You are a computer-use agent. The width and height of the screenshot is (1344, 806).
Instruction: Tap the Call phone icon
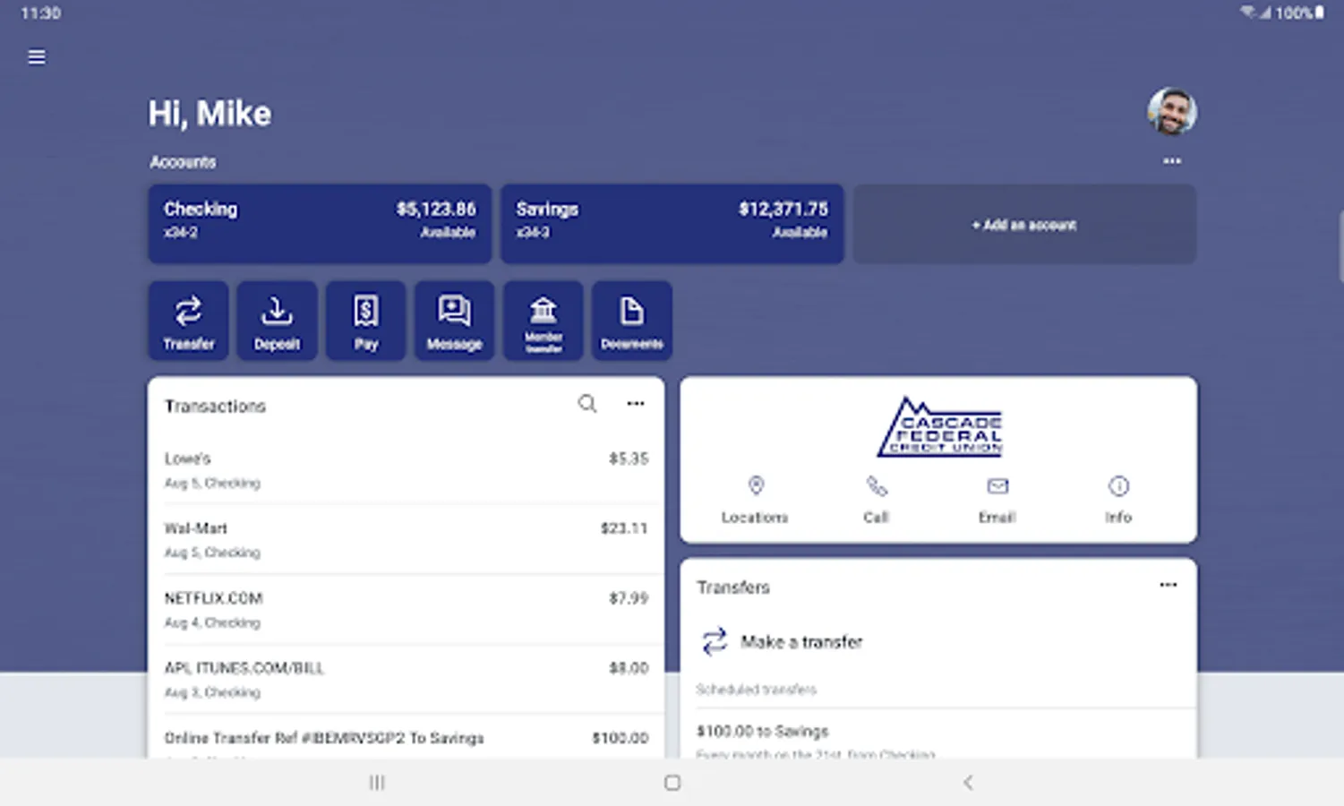877,486
